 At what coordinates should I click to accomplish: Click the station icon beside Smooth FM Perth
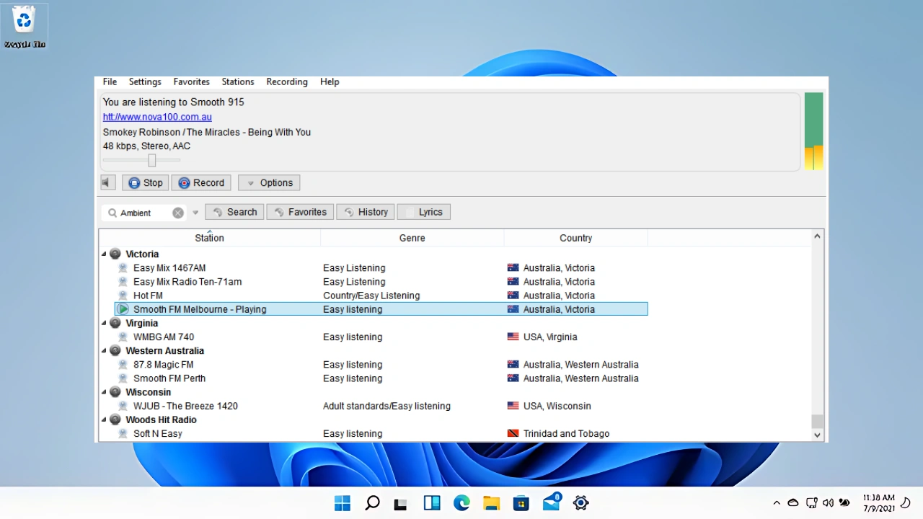click(123, 378)
